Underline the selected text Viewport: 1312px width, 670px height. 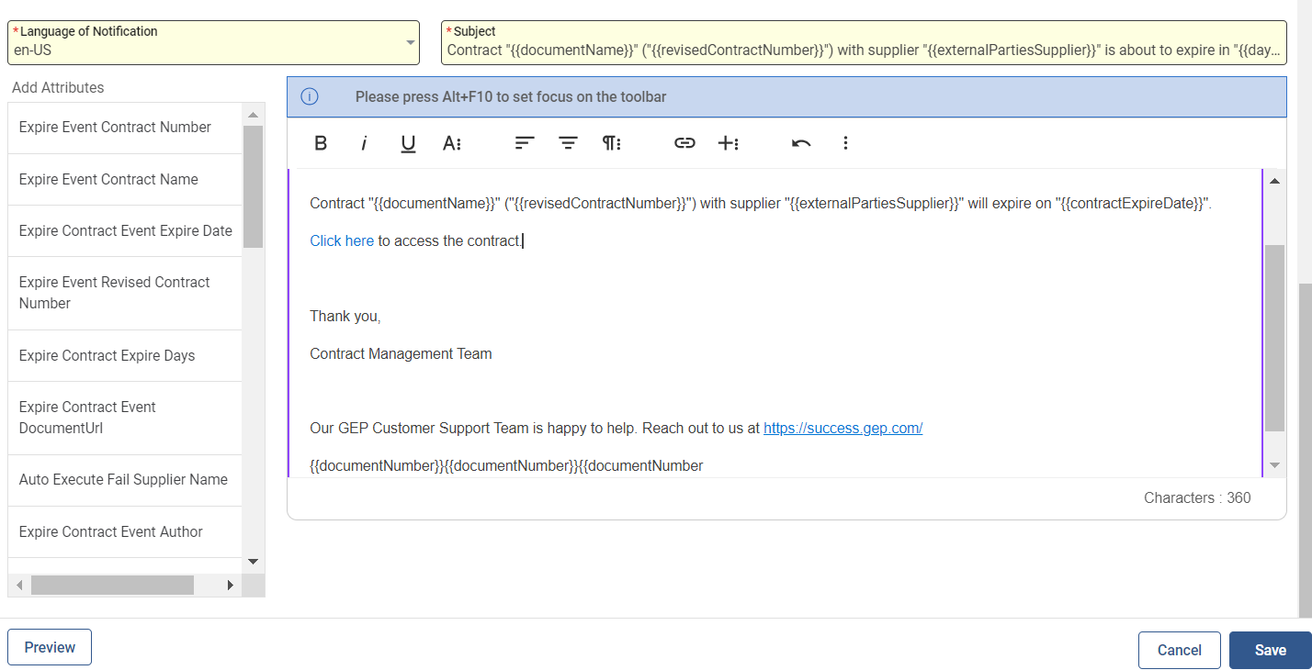pos(408,143)
